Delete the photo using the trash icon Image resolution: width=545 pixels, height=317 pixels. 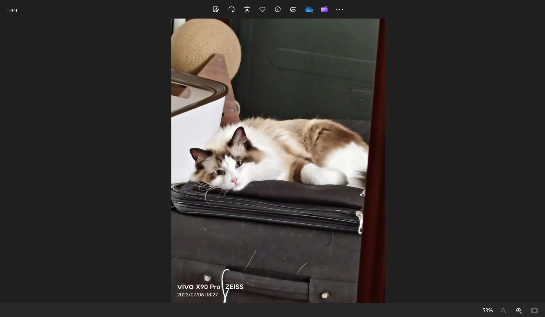[247, 9]
